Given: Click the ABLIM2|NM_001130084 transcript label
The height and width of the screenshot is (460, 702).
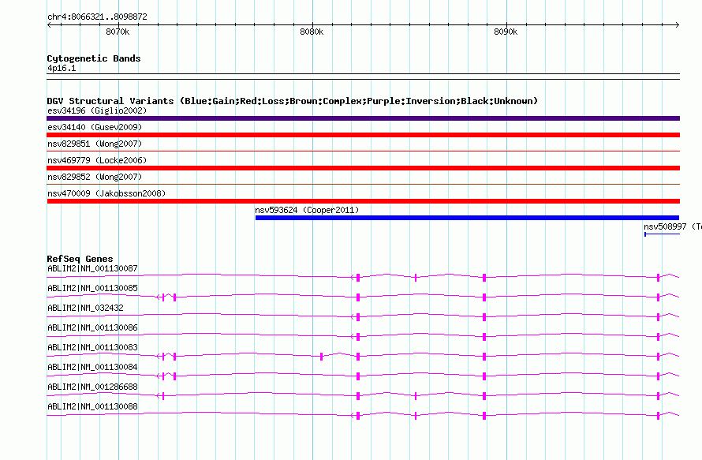Looking at the screenshot, I should (92, 367).
